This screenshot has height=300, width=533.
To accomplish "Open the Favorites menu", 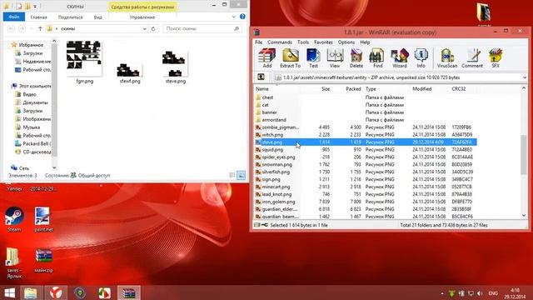I will point(323,42).
